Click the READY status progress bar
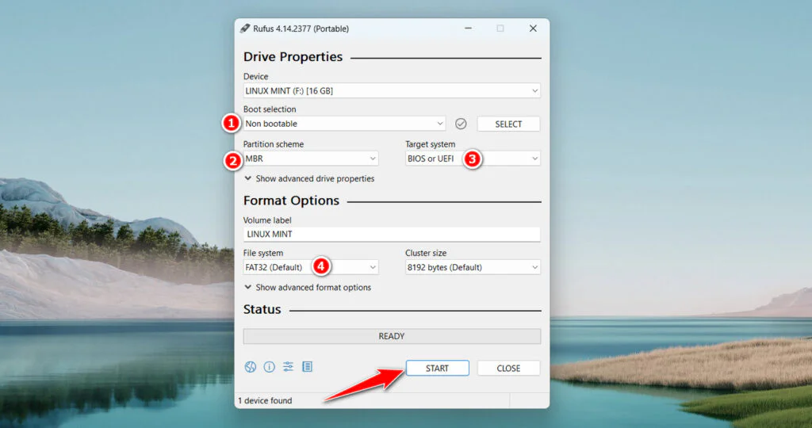This screenshot has width=812, height=428. click(x=392, y=336)
